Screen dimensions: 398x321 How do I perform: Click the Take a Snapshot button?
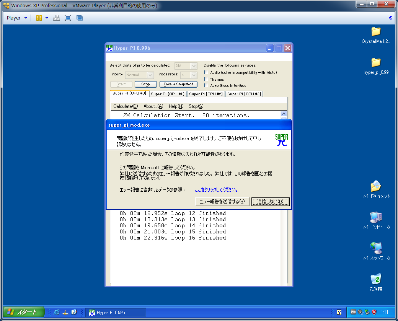click(x=178, y=84)
